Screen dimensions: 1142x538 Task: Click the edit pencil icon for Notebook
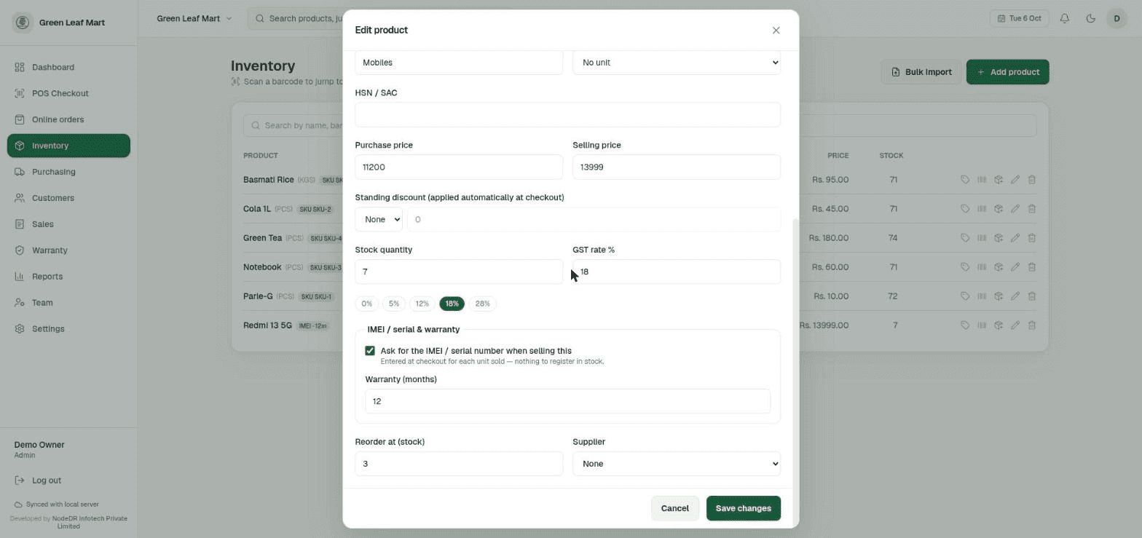click(x=1015, y=267)
